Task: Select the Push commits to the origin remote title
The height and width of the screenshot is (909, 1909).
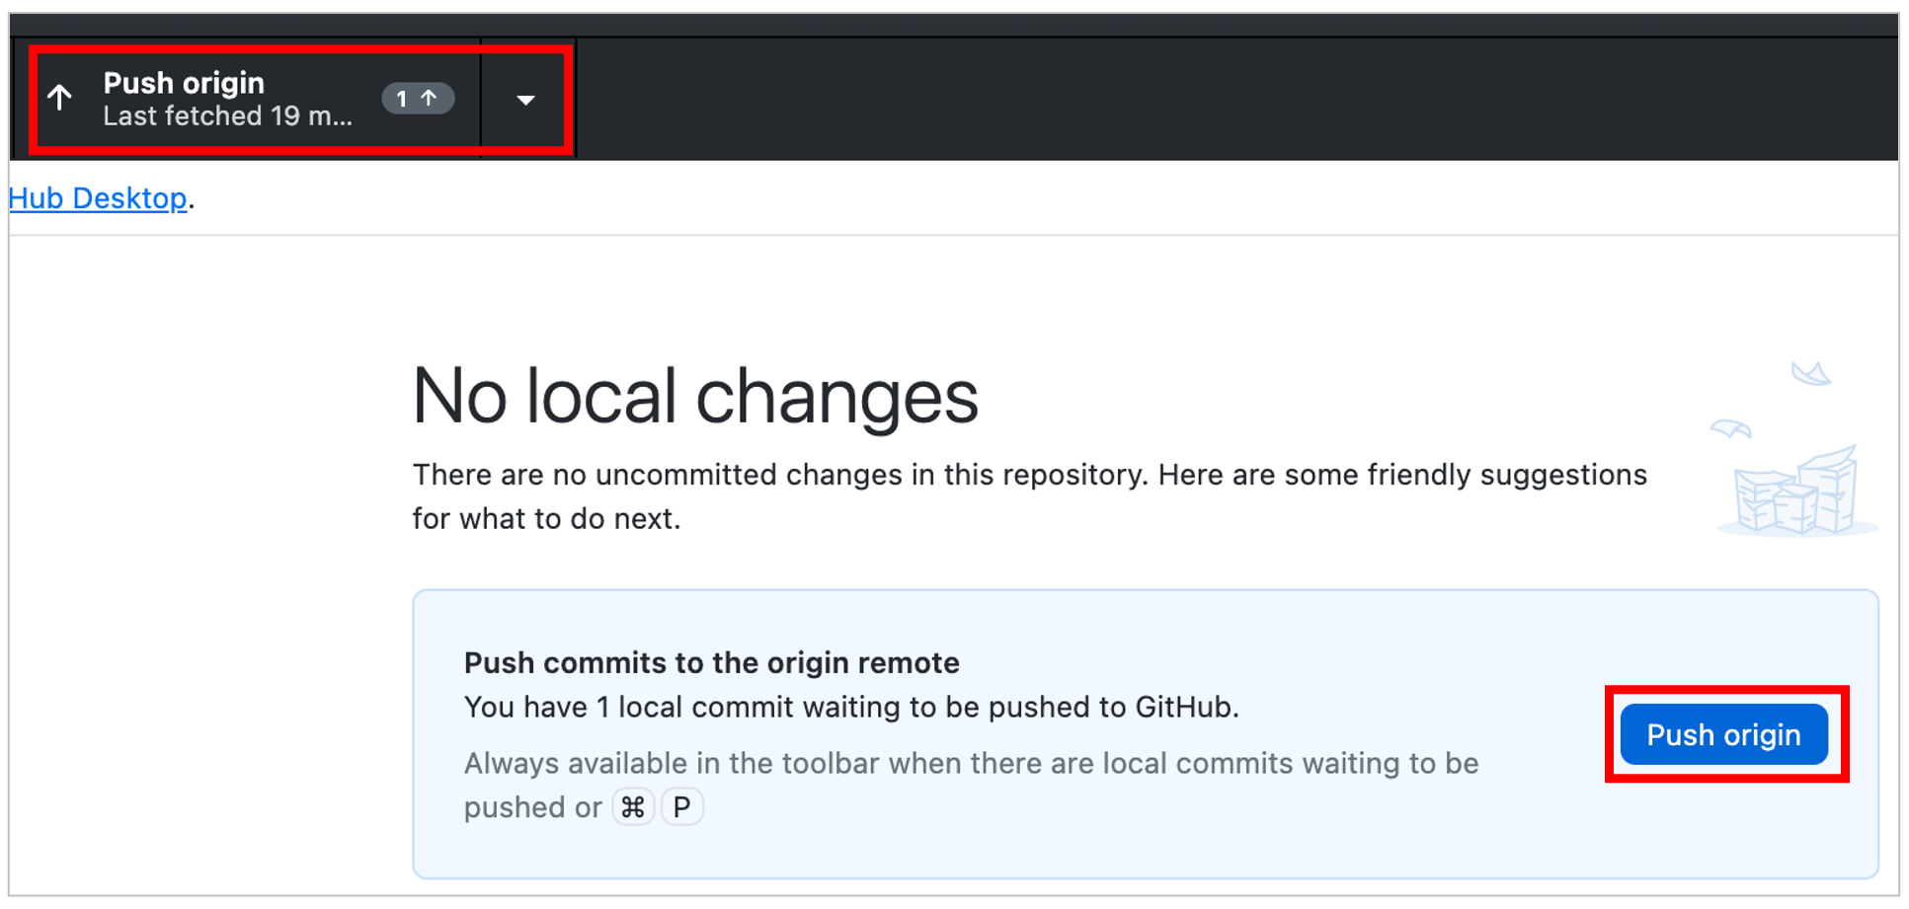Action: coord(711,662)
